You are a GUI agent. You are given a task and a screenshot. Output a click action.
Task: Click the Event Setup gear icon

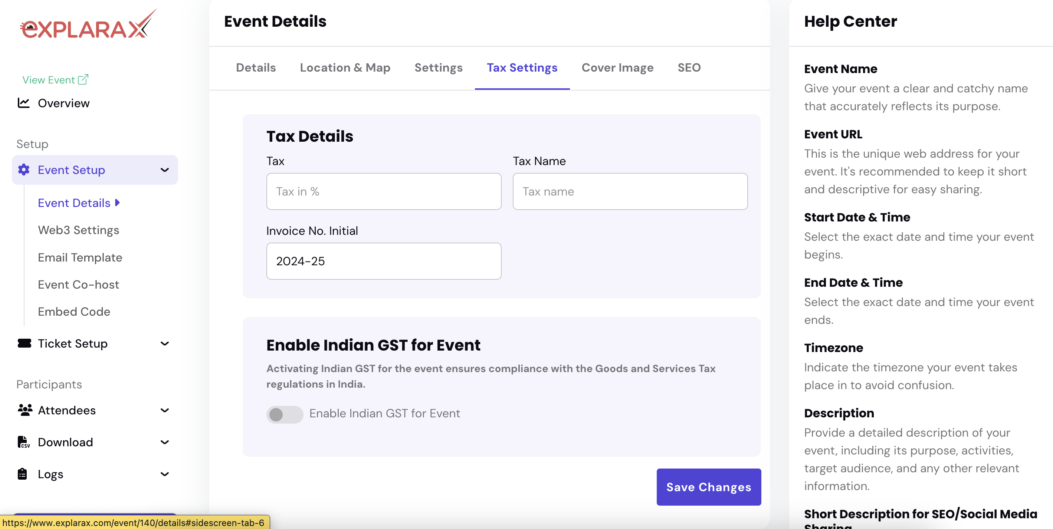pyautogui.click(x=24, y=170)
